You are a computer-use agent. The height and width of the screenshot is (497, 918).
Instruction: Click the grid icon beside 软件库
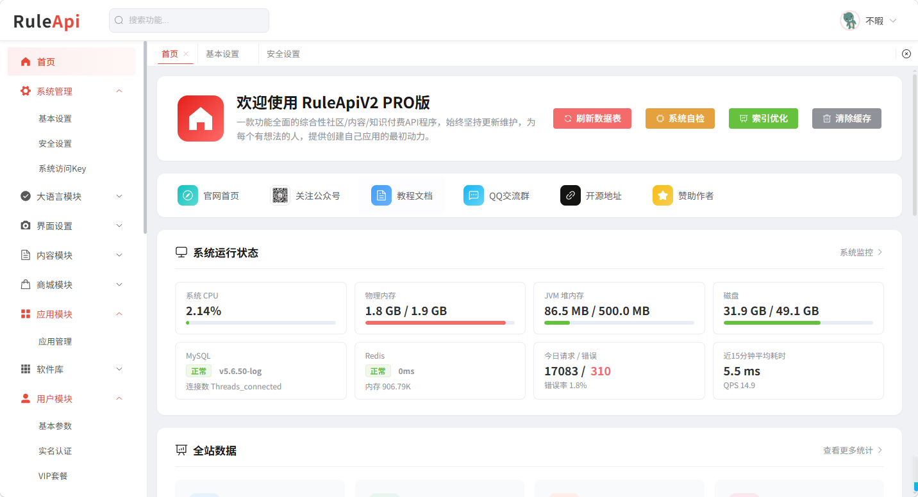point(26,370)
